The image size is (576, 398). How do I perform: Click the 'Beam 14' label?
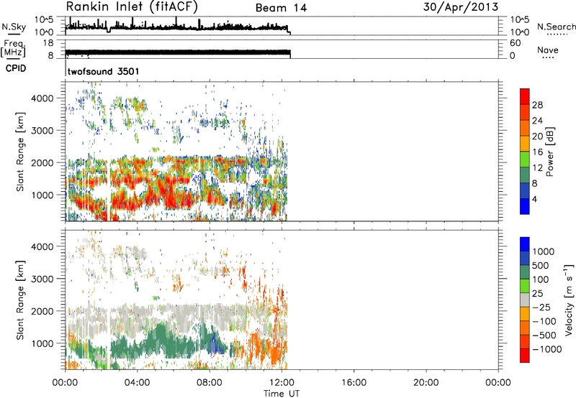point(281,8)
